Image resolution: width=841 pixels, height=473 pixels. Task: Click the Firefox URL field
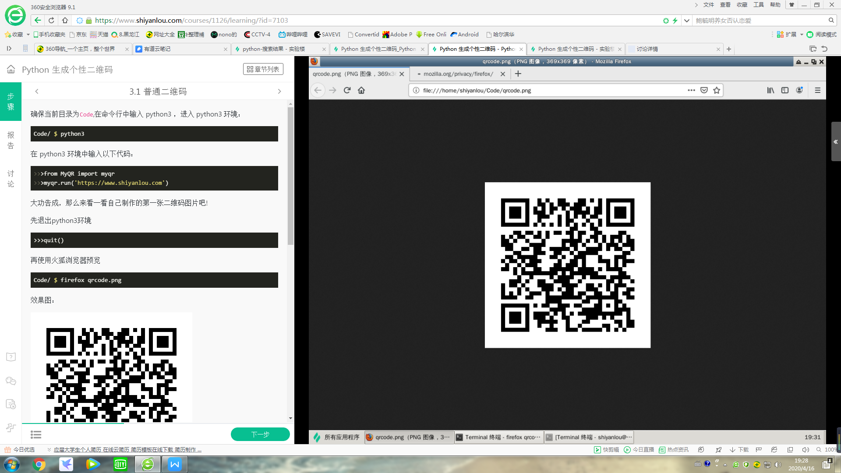pyautogui.click(x=548, y=90)
